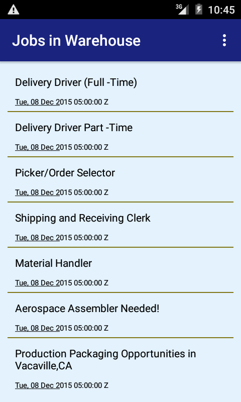Tap the 10:45 clock in status bar
241x402 pixels.
coord(221,10)
